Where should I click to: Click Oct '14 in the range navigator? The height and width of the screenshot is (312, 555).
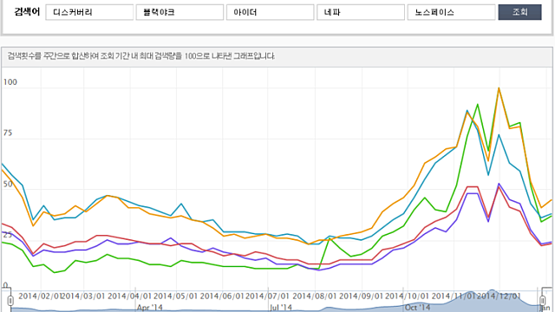(x=418, y=308)
